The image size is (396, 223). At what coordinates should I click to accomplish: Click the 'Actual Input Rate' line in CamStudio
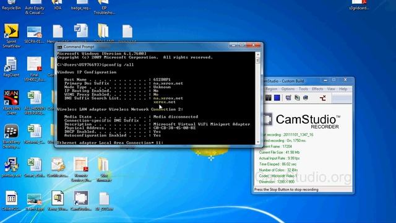click(x=279, y=159)
